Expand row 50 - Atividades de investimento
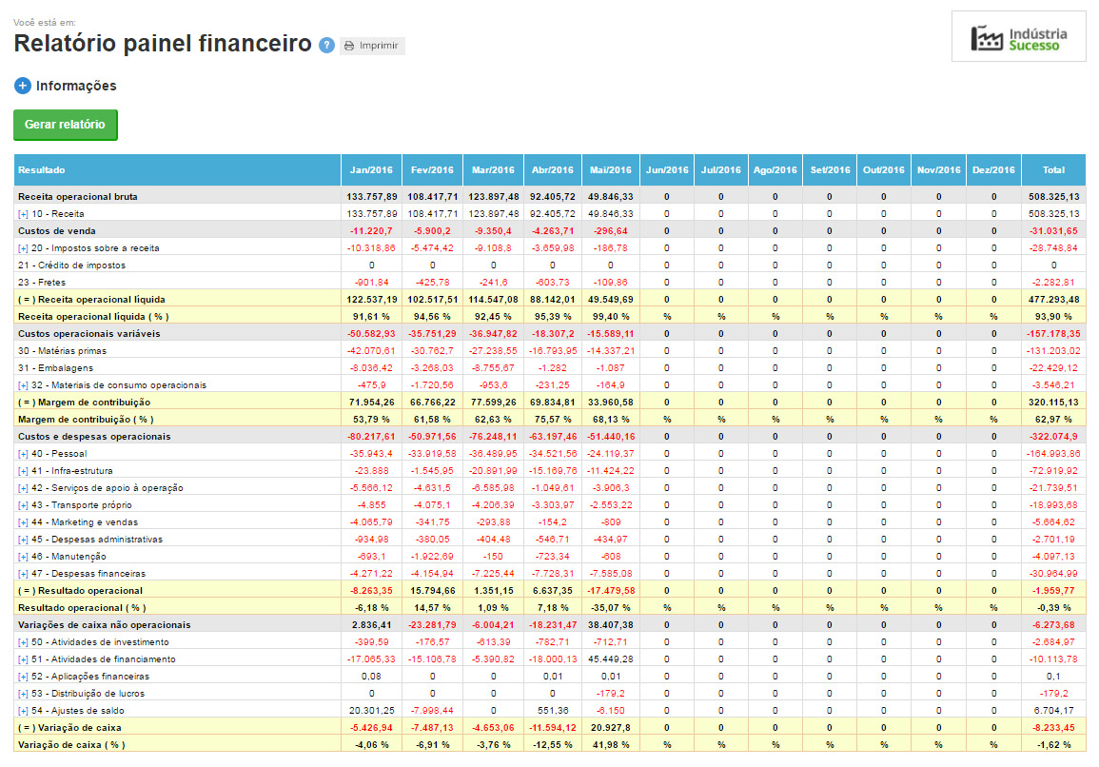Viewport: 1099px width, 767px height. [x=23, y=643]
